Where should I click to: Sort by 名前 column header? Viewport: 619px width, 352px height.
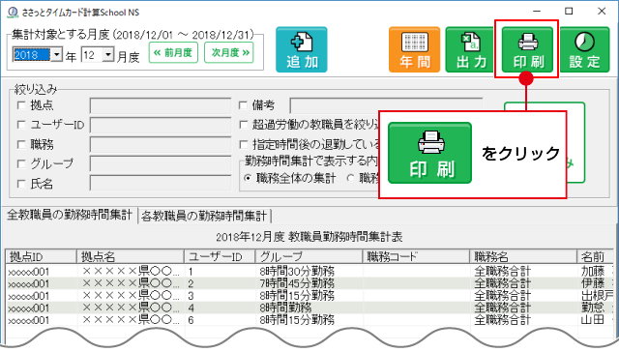596,257
